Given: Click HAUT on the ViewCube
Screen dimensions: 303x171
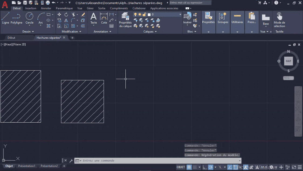Looking at the screenshot, I should click(x=288, y=61).
